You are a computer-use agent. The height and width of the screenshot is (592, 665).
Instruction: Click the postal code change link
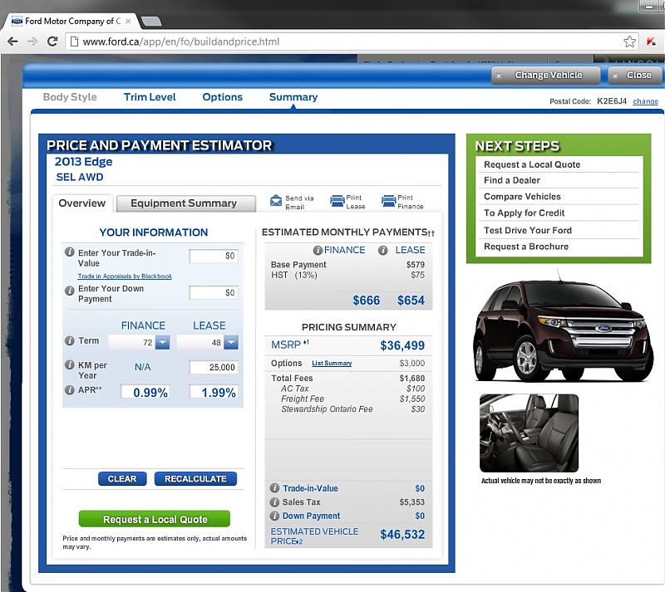point(645,101)
